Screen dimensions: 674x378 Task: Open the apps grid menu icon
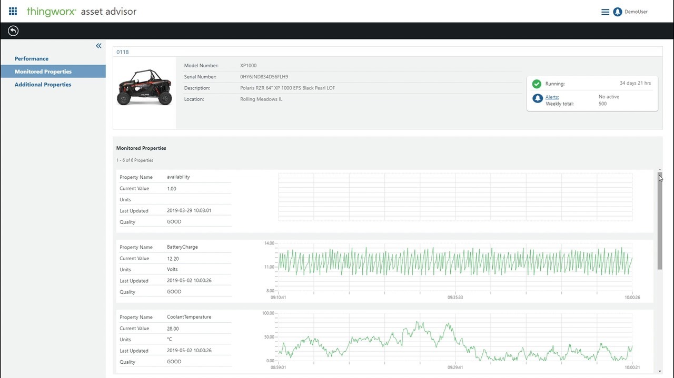13,12
